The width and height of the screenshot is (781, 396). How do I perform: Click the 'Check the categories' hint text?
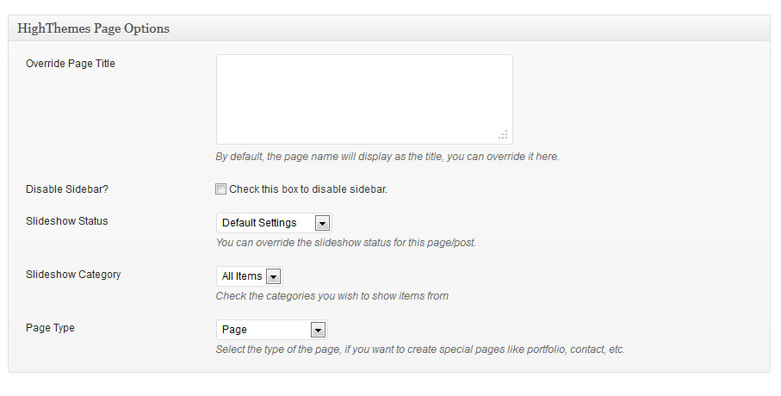coord(332,296)
